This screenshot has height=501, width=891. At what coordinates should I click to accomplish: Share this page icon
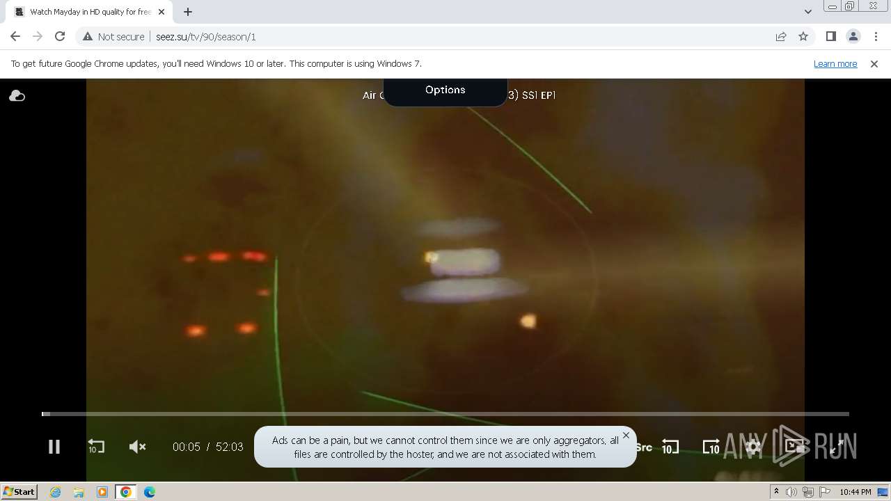(x=781, y=37)
